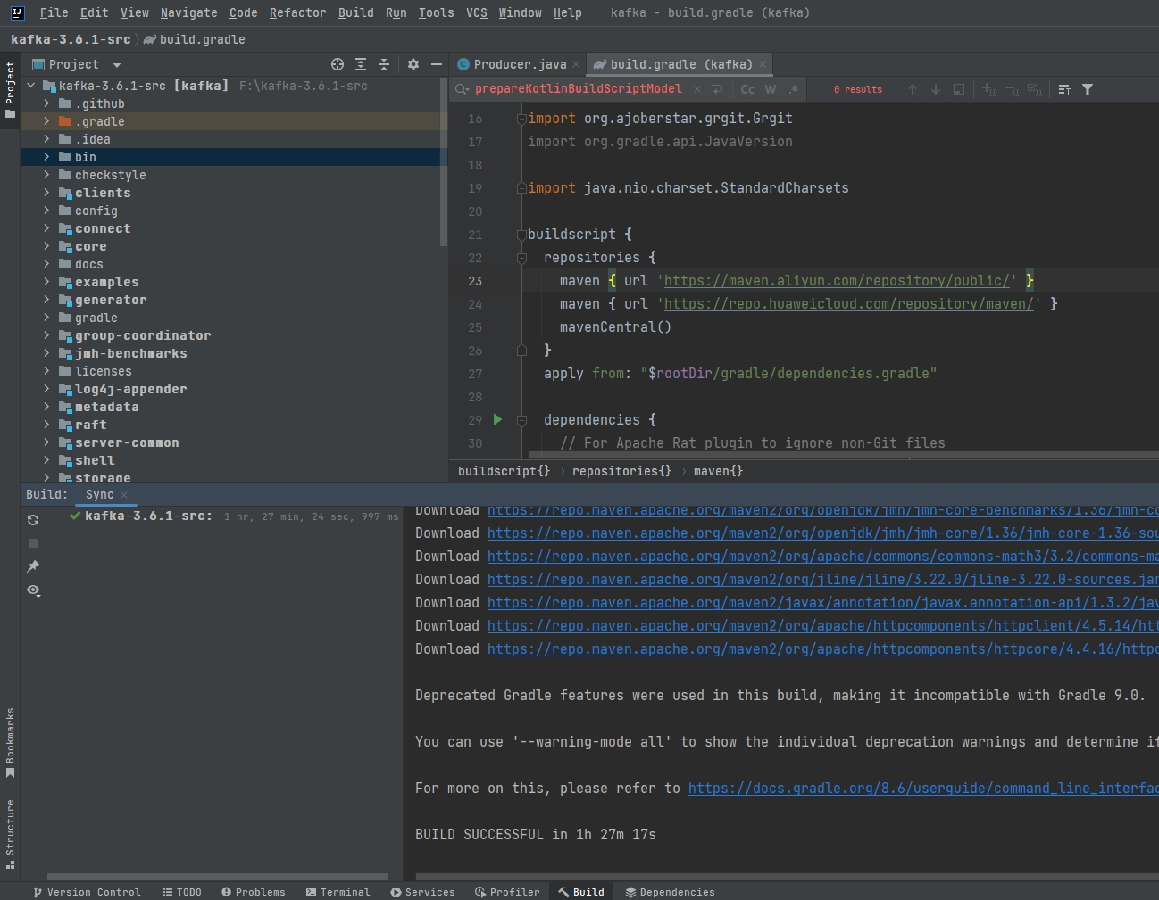This screenshot has height=900, width=1159.
Task: Fold the java.nio import at line 19
Action: [521, 188]
